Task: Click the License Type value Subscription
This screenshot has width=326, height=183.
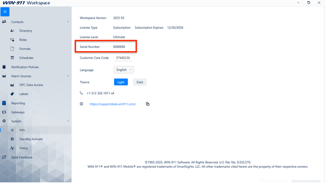Action: pyautogui.click(x=122, y=28)
